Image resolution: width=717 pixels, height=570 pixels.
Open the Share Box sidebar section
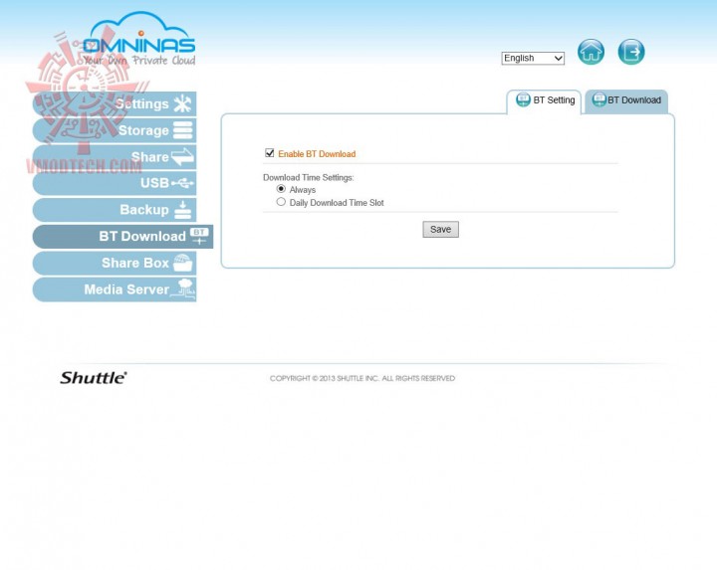[x=115, y=263]
